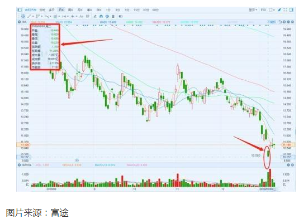This screenshot has width=299, height=219.
Task: Click the tallest red volume bar
Action: (270, 178)
